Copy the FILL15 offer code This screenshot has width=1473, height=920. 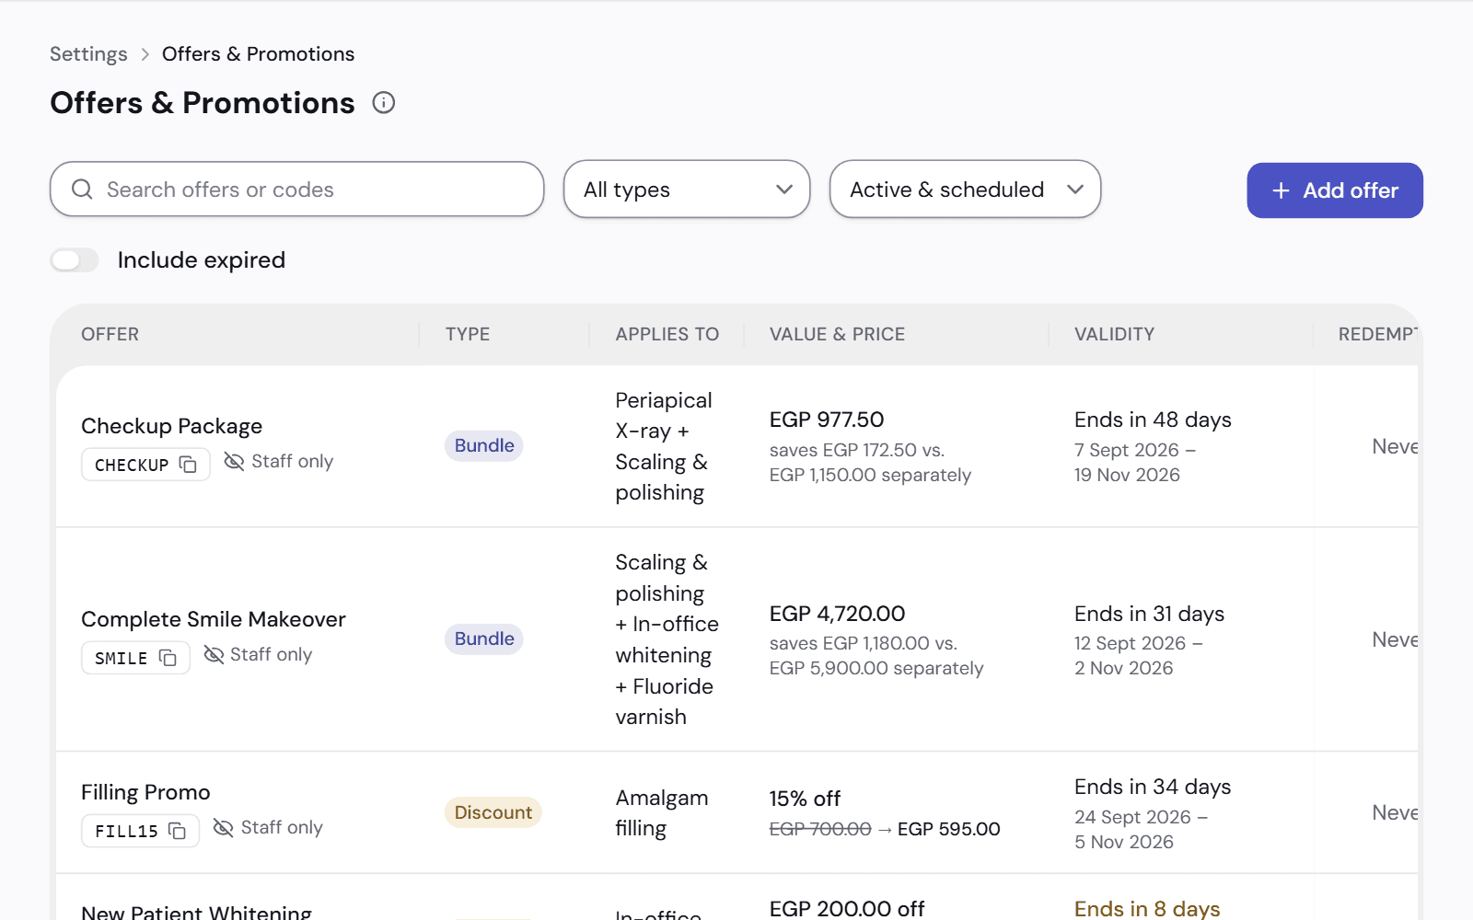178,831
